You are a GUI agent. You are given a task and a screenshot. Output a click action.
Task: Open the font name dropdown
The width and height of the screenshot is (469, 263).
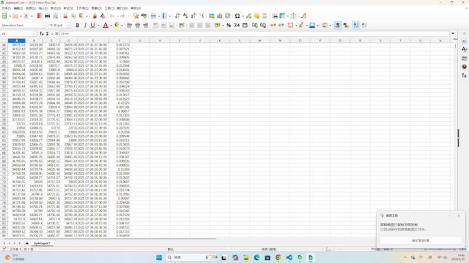click(44, 25)
